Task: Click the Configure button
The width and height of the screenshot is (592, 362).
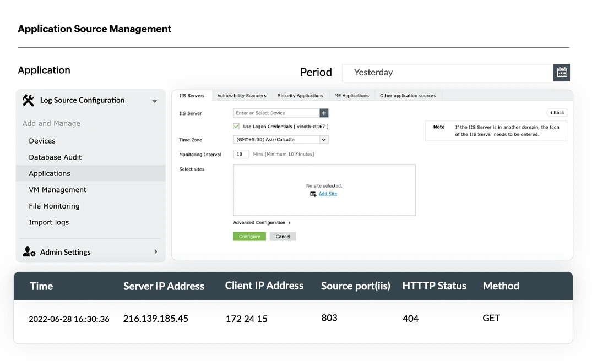Action: (x=249, y=236)
